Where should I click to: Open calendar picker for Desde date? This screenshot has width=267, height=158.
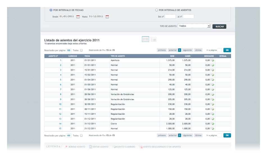78,17
